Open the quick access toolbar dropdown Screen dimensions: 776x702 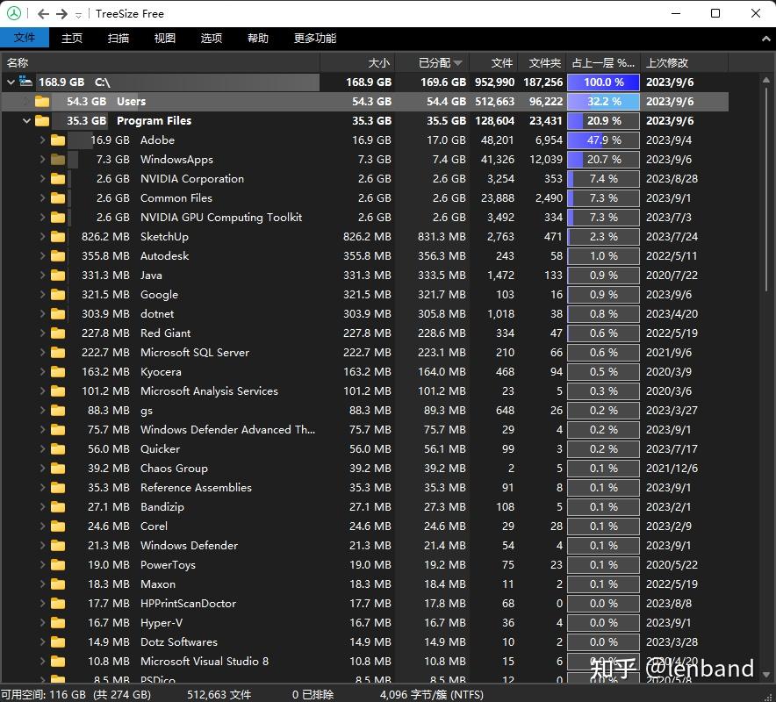(78, 15)
